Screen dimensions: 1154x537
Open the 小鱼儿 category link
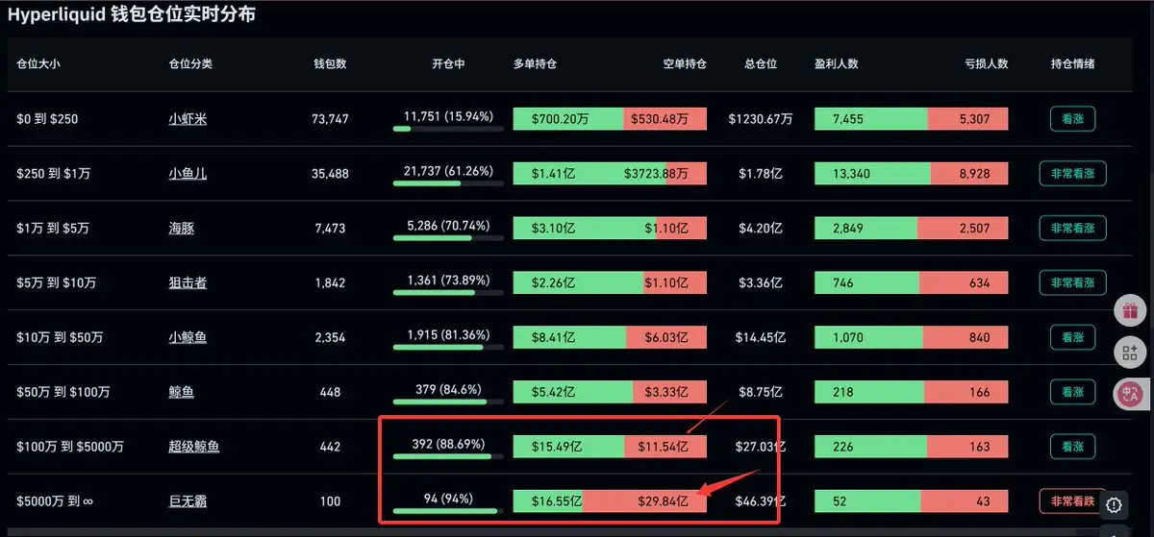(188, 174)
